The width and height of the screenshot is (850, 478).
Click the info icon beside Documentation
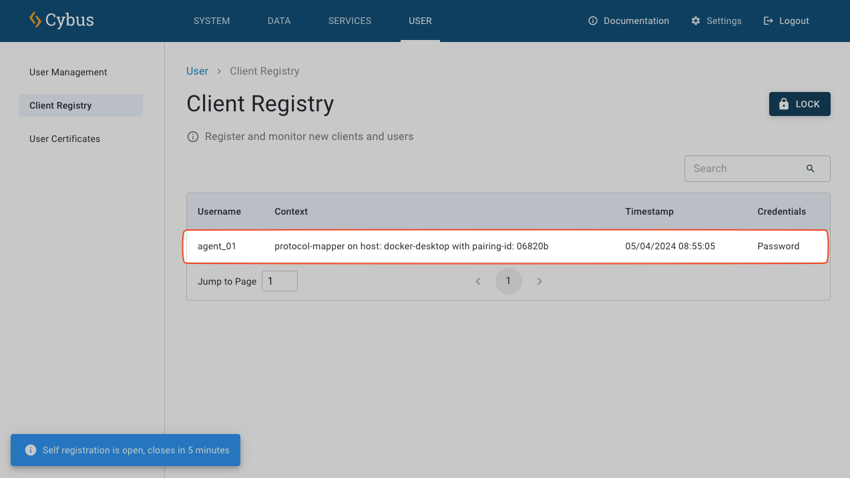click(x=592, y=21)
